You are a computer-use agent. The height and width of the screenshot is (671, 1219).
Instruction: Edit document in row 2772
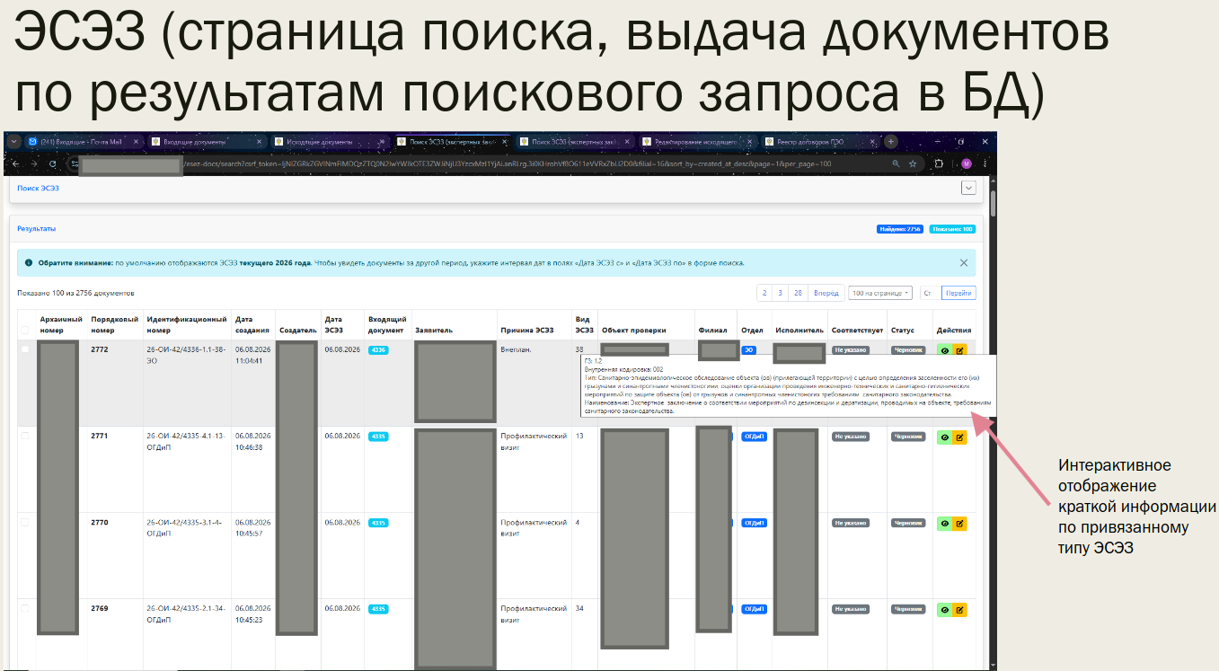(959, 350)
